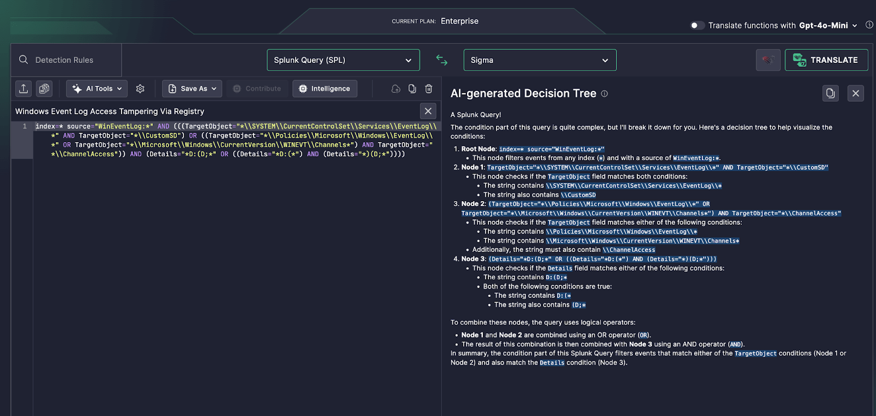Click the Detection Rules search field
Viewport: 876px width, 416px height.
pyautogui.click(x=66, y=60)
